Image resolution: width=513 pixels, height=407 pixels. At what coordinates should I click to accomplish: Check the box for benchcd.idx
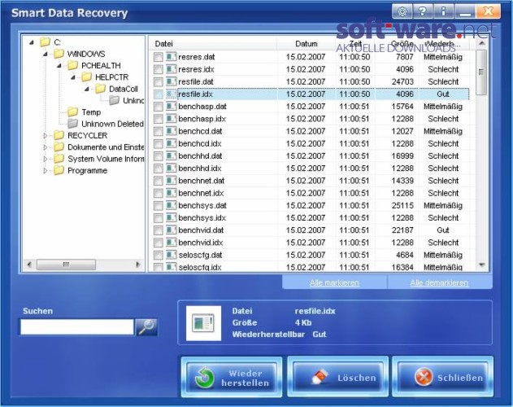[x=158, y=144]
